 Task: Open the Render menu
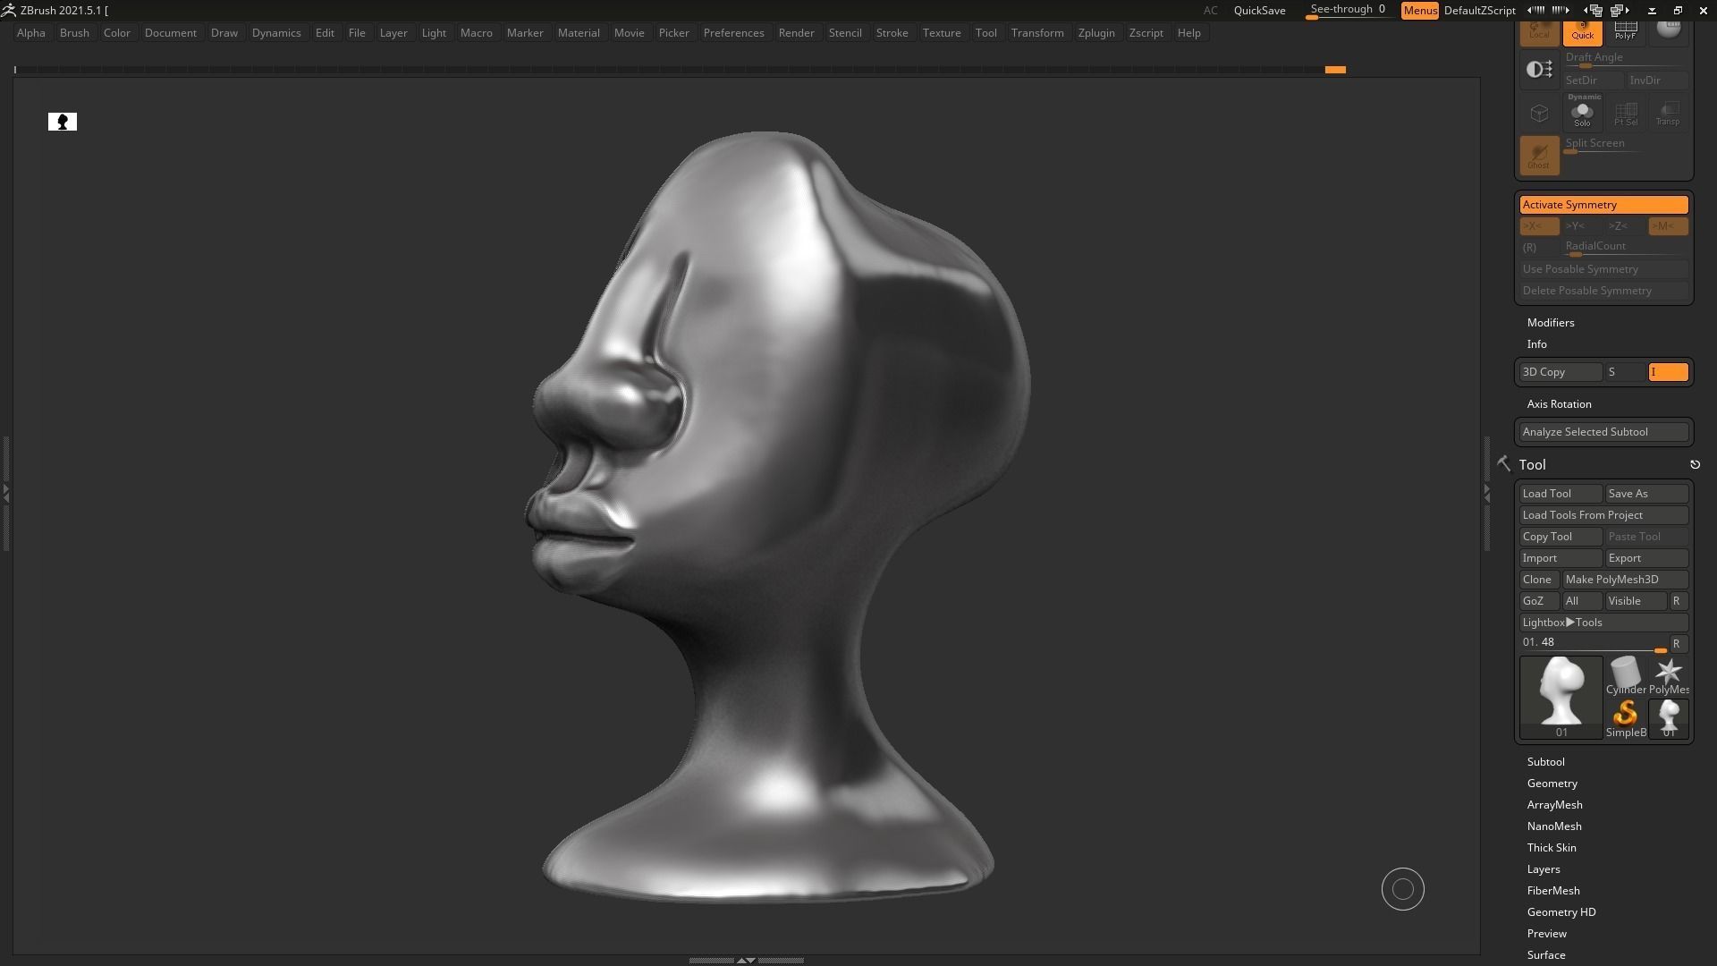click(x=796, y=33)
